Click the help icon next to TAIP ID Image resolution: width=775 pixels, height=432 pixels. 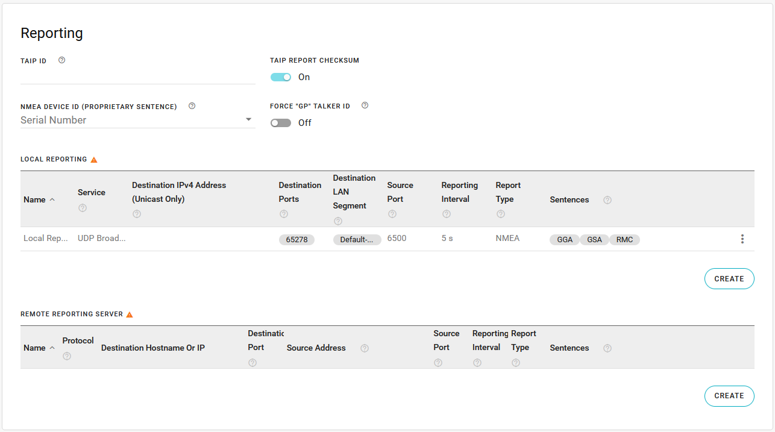pos(61,60)
